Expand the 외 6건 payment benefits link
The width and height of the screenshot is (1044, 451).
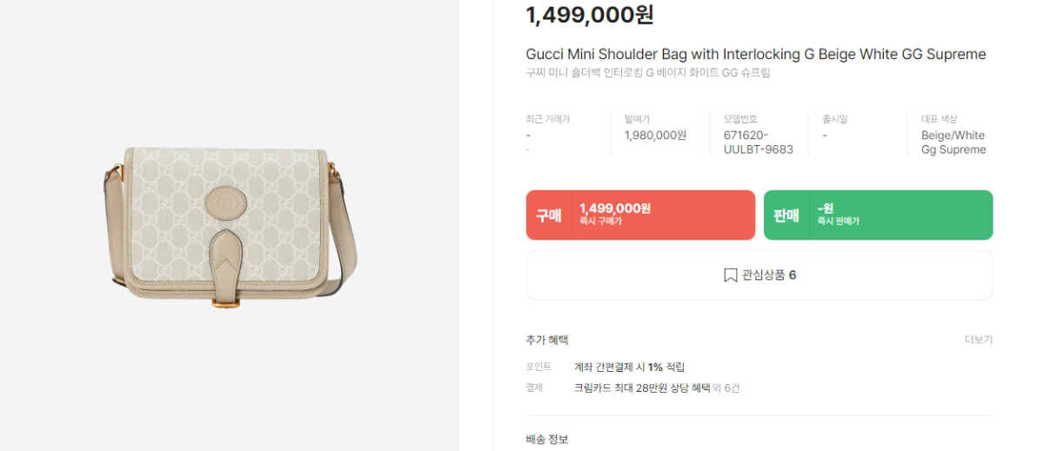tap(726, 388)
